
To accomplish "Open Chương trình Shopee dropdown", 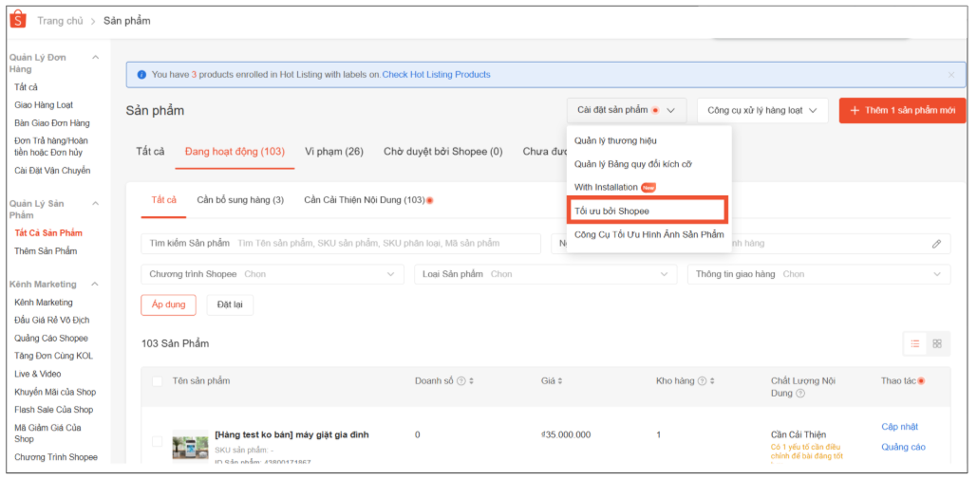I will [x=272, y=274].
